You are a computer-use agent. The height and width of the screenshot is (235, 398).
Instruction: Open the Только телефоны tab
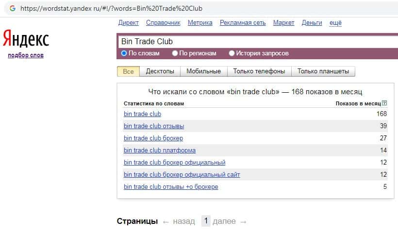259,71
